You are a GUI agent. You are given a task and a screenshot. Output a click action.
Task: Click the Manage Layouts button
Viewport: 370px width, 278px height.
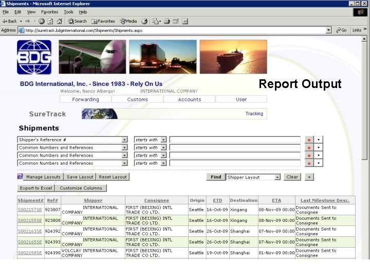coord(43,177)
